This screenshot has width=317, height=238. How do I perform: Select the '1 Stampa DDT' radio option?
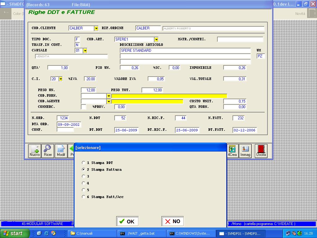tap(84, 163)
